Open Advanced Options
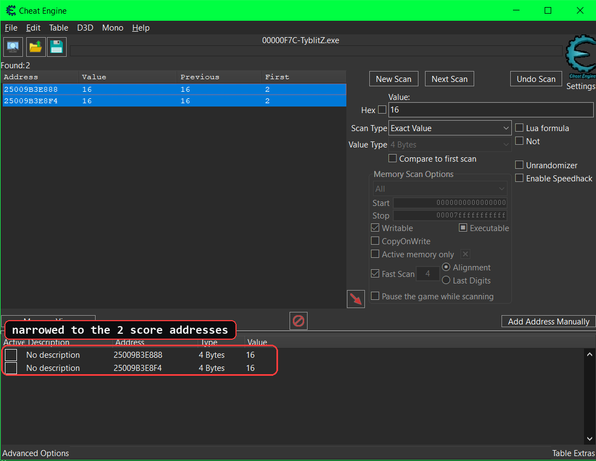The image size is (596, 461). pos(36,453)
